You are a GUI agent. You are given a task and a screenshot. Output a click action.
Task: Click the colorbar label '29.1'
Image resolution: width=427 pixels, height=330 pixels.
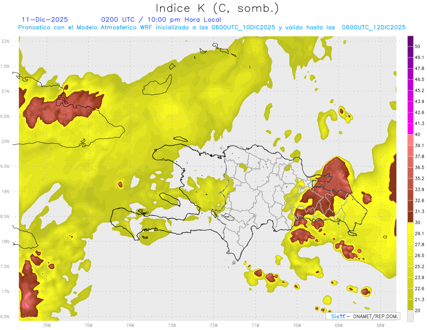point(420,234)
